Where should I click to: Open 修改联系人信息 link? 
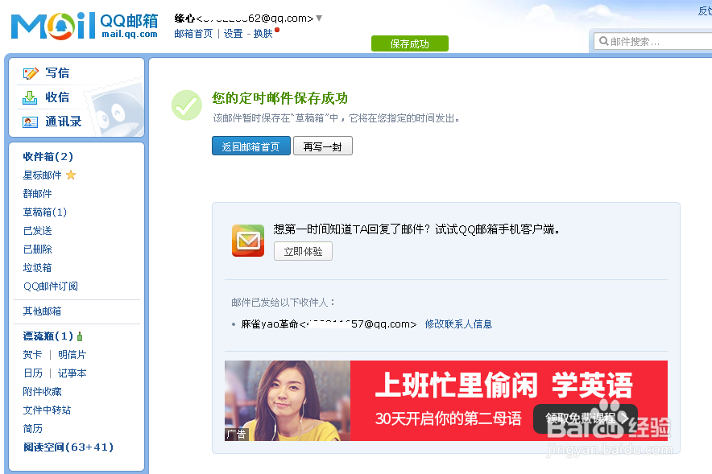[x=457, y=323]
